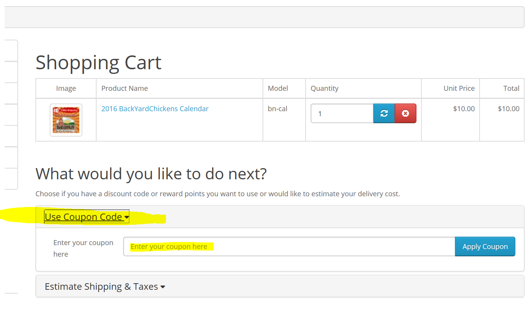Collapse the Use Coupon Code section
The width and height of the screenshot is (530, 314).
pyautogui.click(x=83, y=217)
